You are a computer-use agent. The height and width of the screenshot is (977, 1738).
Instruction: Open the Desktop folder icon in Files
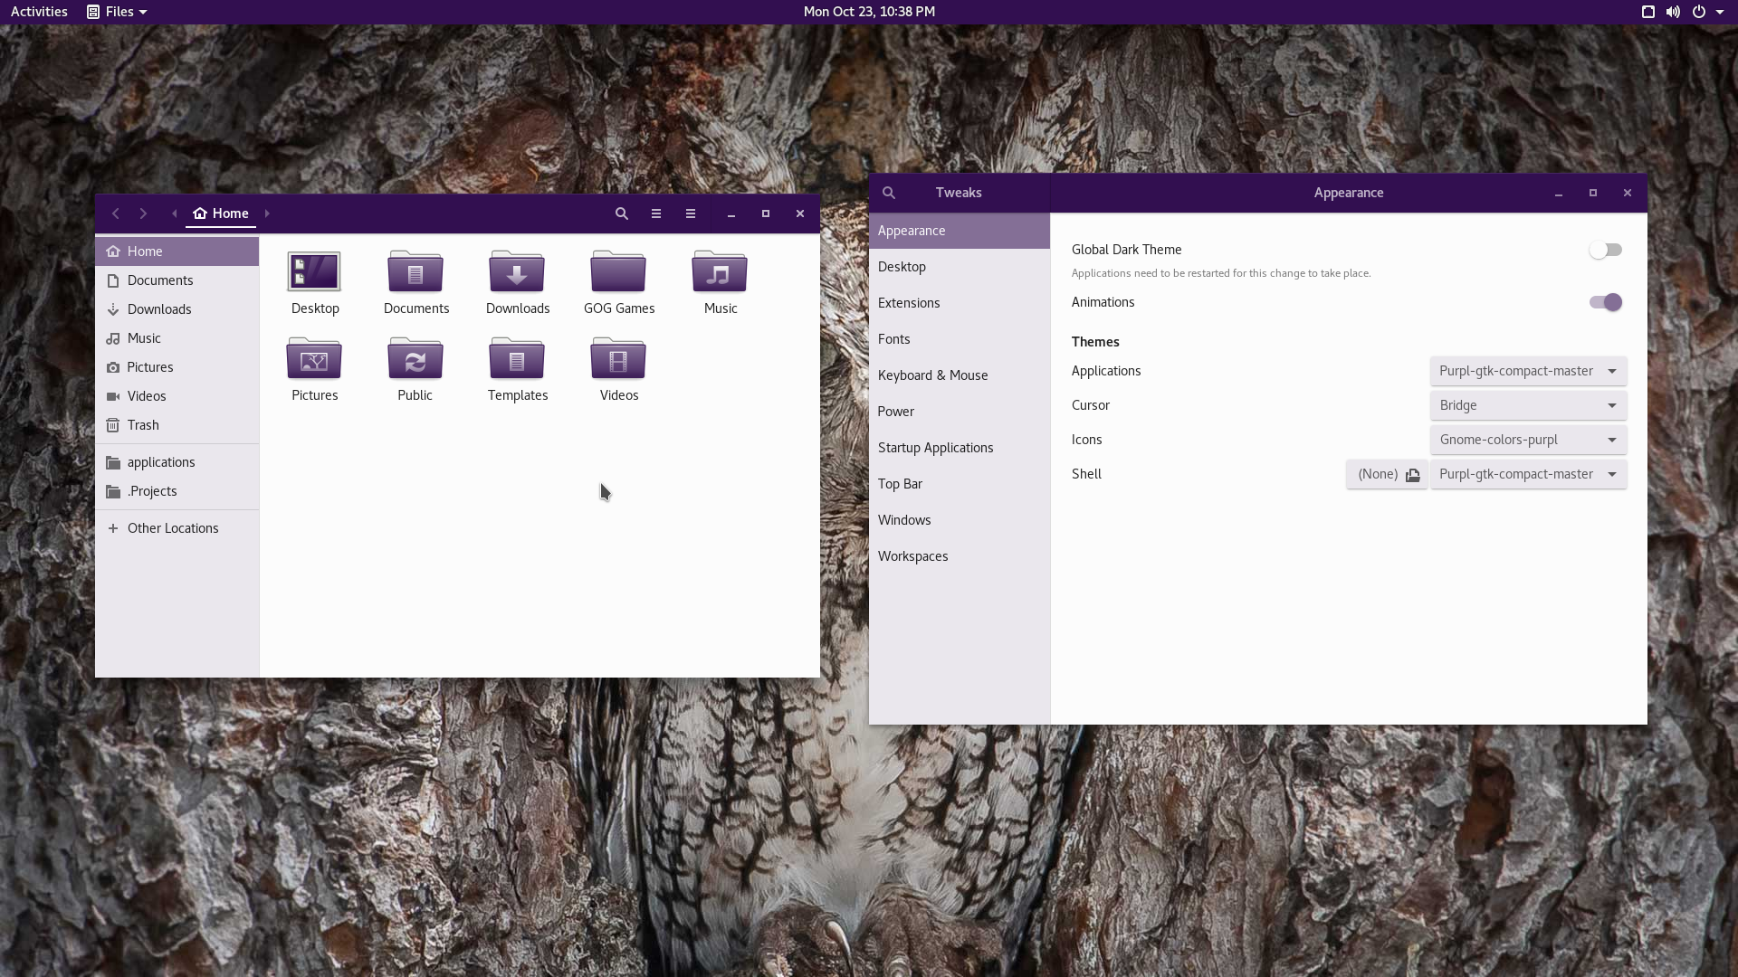[314, 271]
